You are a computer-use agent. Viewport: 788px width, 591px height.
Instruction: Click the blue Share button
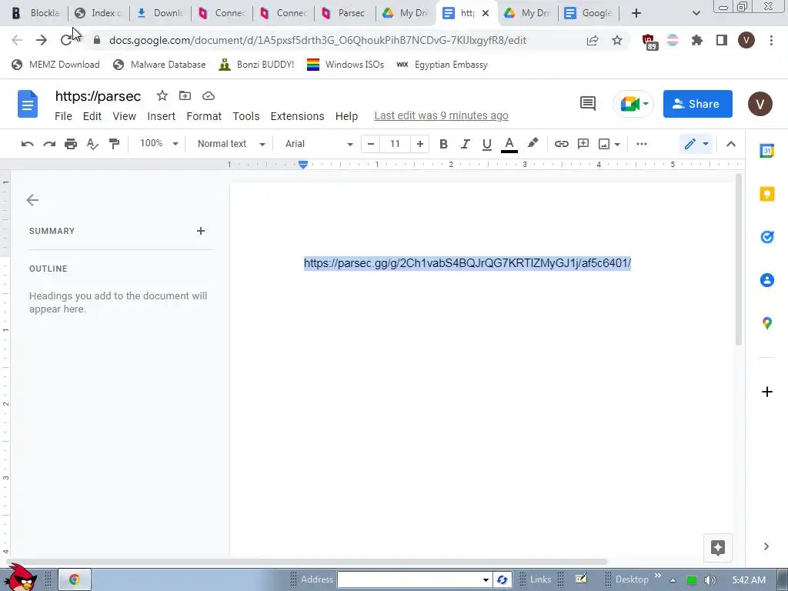click(x=697, y=104)
